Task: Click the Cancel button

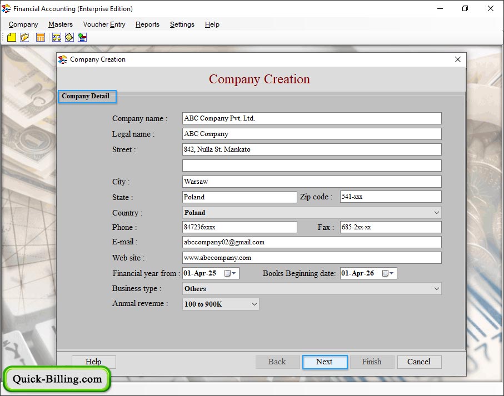Action: tap(419, 362)
